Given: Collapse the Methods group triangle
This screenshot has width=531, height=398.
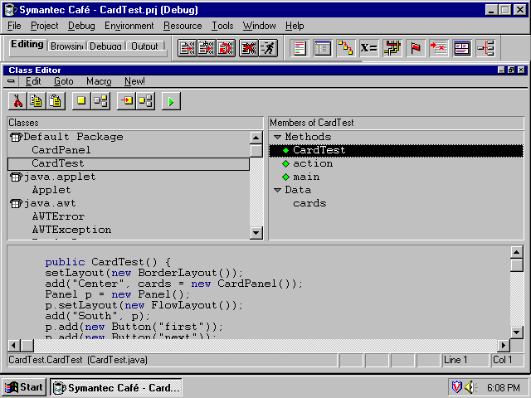Looking at the screenshot, I should pos(277,137).
